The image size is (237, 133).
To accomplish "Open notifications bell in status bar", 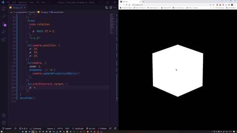I will [115, 129].
